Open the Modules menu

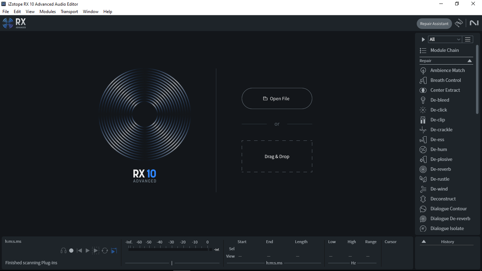[48, 12]
